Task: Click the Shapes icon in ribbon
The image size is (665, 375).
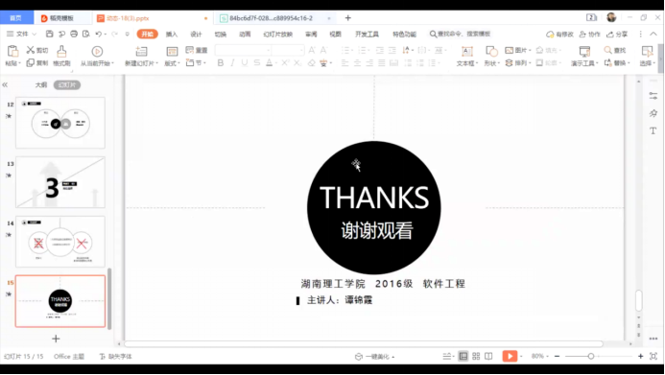Action: pyautogui.click(x=491, y=51)
